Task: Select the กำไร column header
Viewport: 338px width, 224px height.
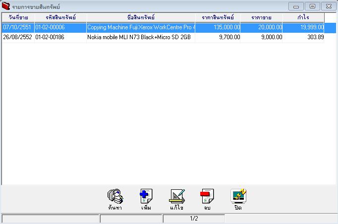Action: click(x=303, y=18)
